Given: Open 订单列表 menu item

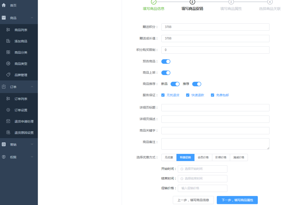Looking at the screenshot, I should tap(19, 99).
